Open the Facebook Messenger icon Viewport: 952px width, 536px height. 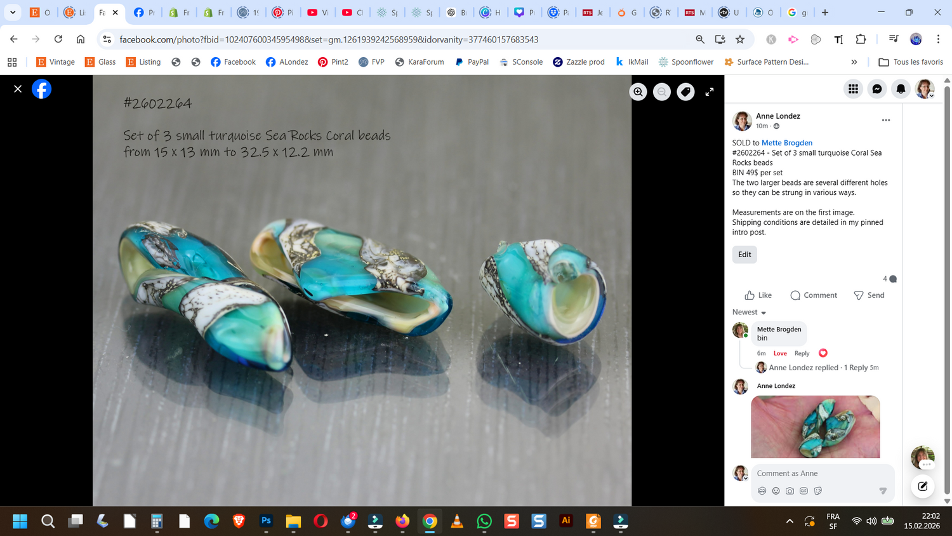[x=876, y=89]
